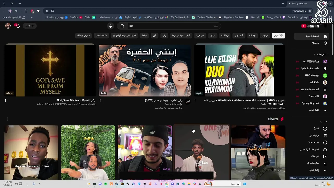Open Windows Start on the taskbar
The image size is (334, 188).
pyautogui.click(x=244, y=184)
